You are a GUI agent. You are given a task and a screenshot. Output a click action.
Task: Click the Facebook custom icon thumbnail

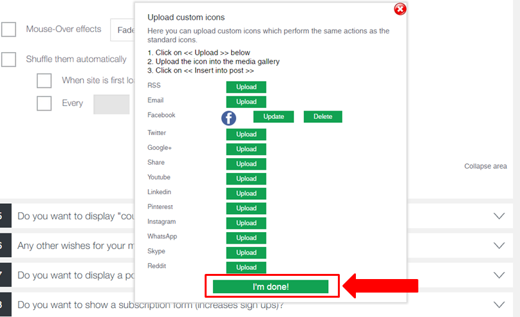228,118
